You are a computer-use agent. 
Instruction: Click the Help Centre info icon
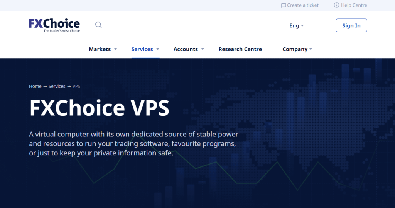point(336,5)
